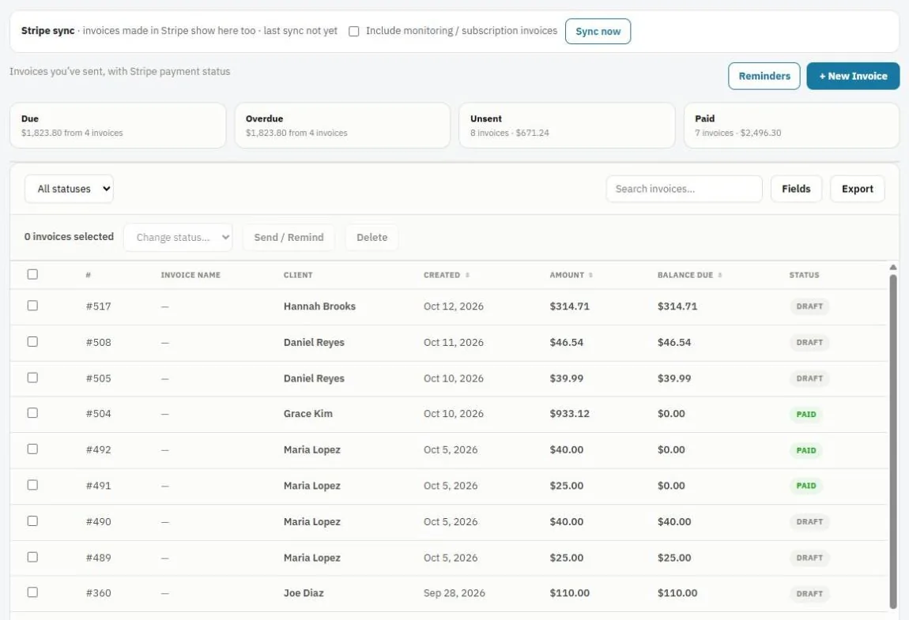909x620 pixels.
Task: Open invoice number #504
Action: click(x=99, y=414)
